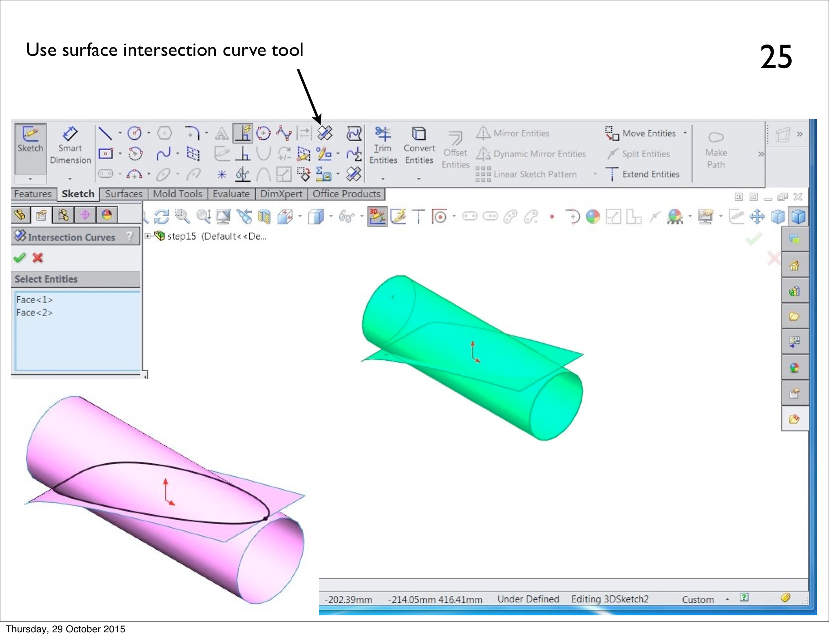This screenshot has width=829, height=638.
Task: Select the Spline sketch tool
Action: click(164, 154)
